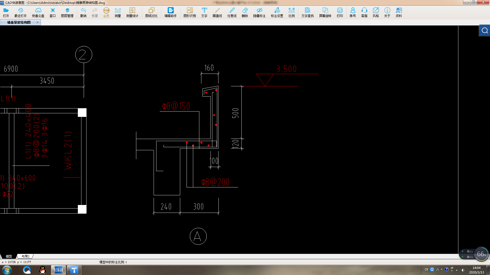Open the cloud disk (快看云盘) tool
Image resolution: width=490 pixels, height=275 pixels.
tap(38, 12)
